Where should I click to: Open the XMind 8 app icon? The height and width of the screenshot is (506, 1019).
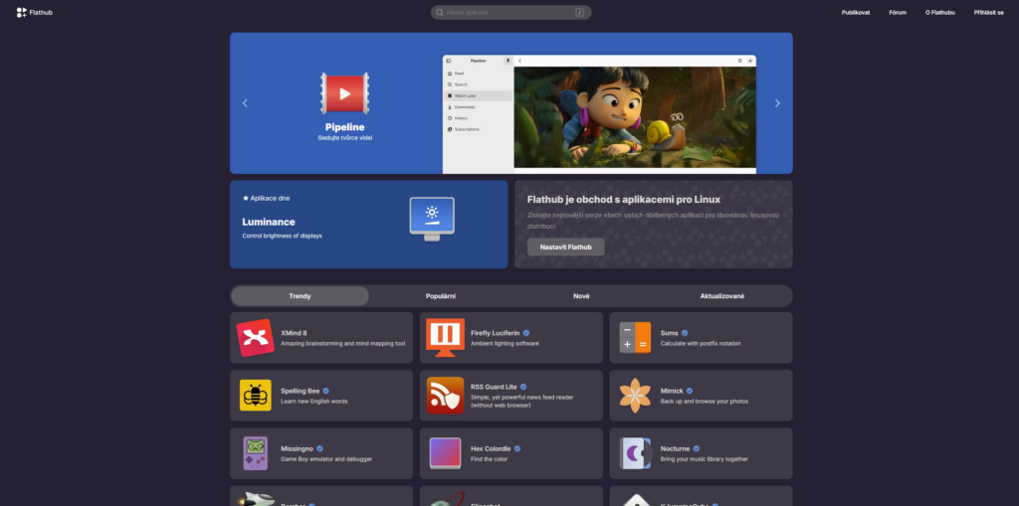[256, 338]
